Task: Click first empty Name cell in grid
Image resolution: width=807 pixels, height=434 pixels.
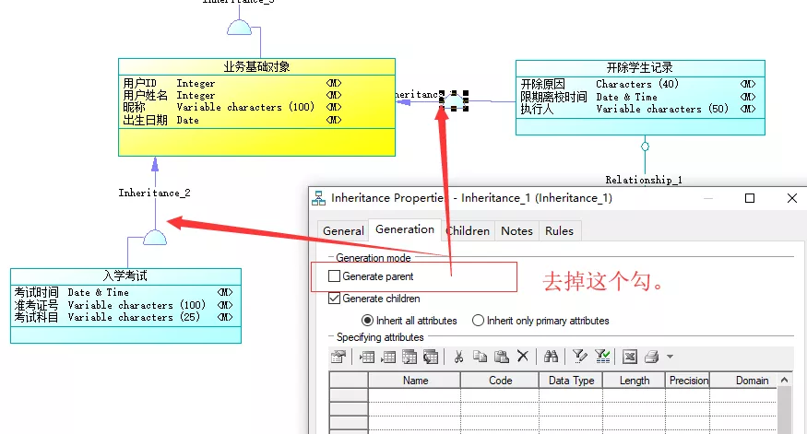Action: point(414,395)
